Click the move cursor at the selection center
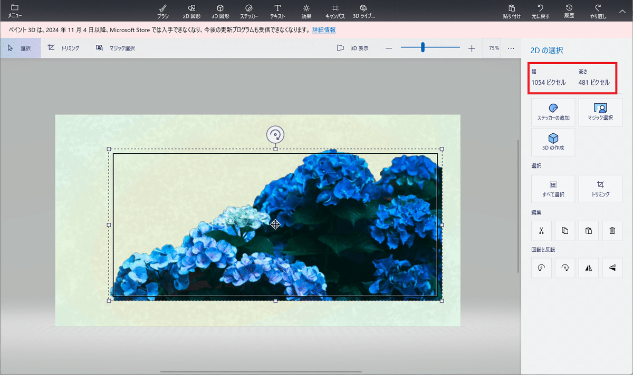Image resolution: width=633 pixels, height=375 pixels. (275, 224)
